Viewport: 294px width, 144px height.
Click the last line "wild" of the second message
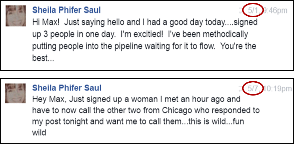[x=39, y=133]
